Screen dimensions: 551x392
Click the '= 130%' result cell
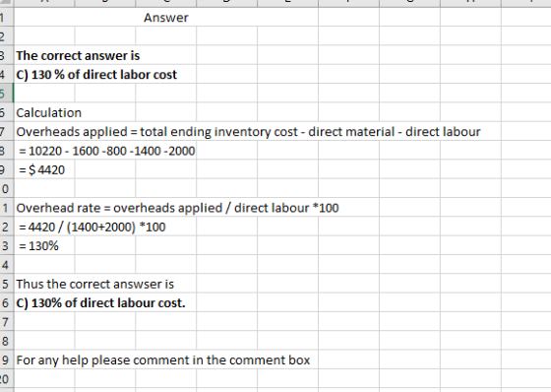pyautogui.click(x=38, y=246)
